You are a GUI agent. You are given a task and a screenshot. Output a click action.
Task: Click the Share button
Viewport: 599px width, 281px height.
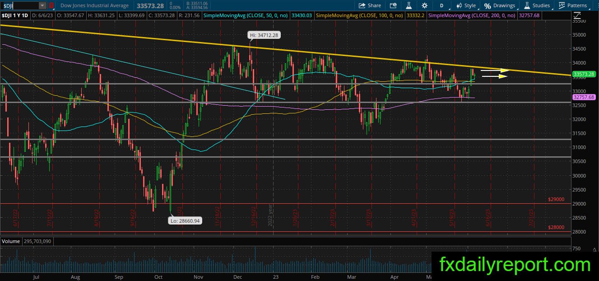[x=370, y=5]
